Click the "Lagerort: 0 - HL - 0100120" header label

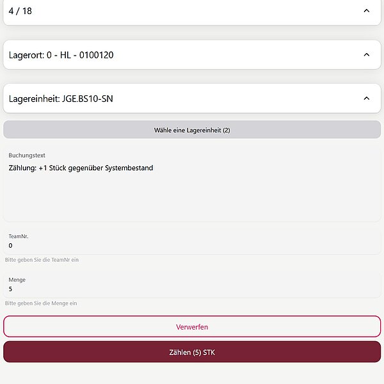click(61, 55)
